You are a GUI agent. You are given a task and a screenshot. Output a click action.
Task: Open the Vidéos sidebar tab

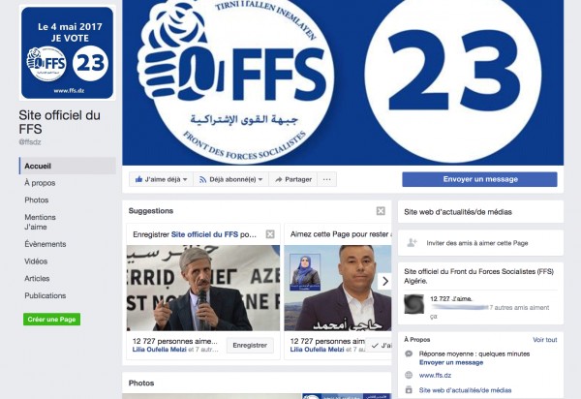point(36,261)
